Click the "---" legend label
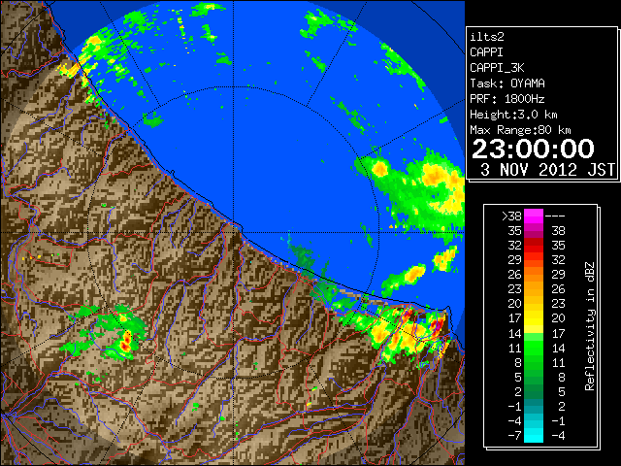The image size is (621, 466). click(x=555, y=216)
